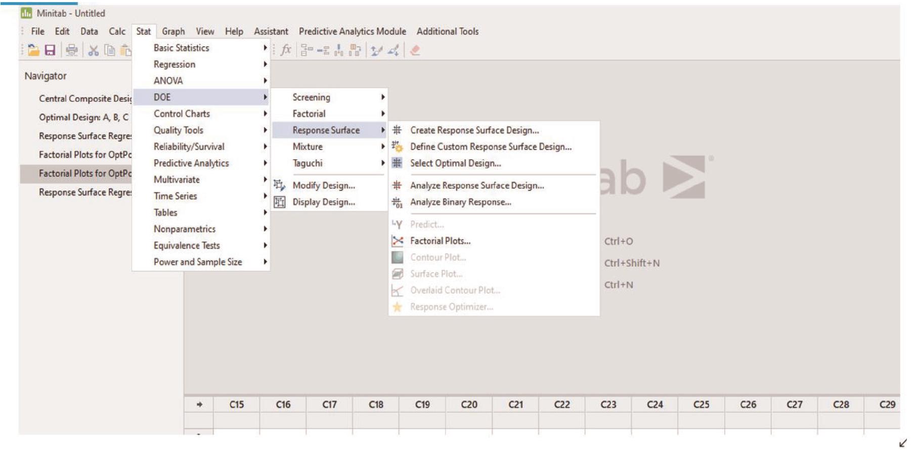Expand the Control Charts submenu
Viewport: 918px width, 463px height.
click(201, 114)
